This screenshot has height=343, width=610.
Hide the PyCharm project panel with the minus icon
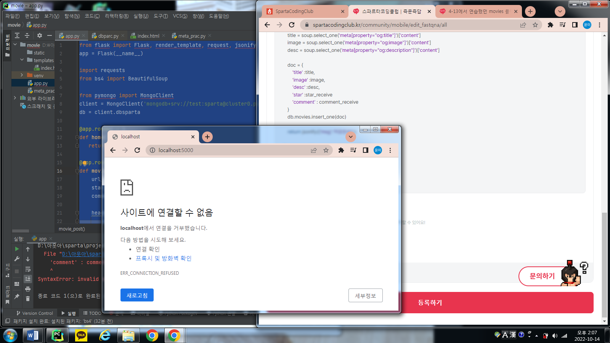[x=50, y=35]
